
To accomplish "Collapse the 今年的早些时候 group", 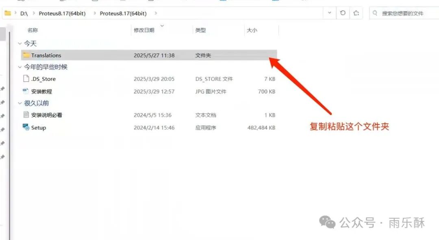I will tap(20, 67).
